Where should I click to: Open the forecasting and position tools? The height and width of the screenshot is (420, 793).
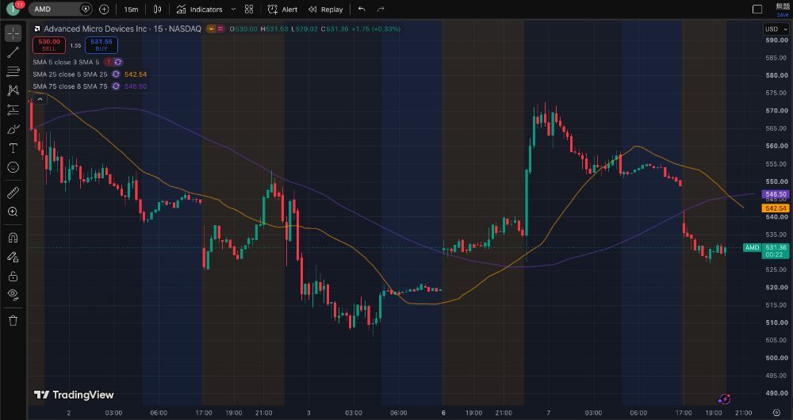click(x=13, y=109)
